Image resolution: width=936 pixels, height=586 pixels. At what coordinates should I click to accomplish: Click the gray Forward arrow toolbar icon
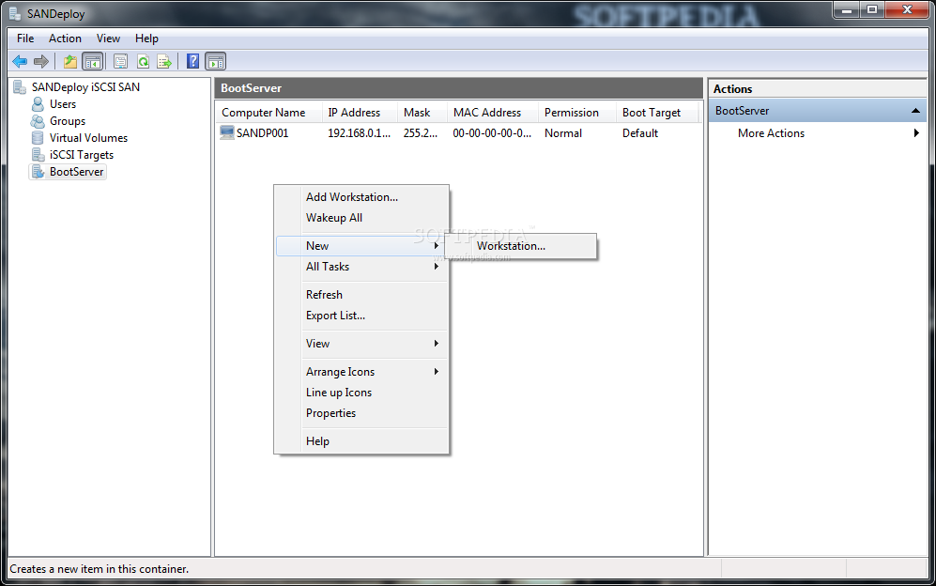(x=41, y=61)
